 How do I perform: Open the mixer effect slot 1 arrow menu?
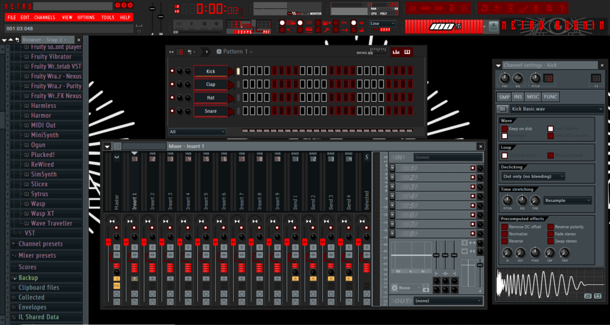point(393,168)
